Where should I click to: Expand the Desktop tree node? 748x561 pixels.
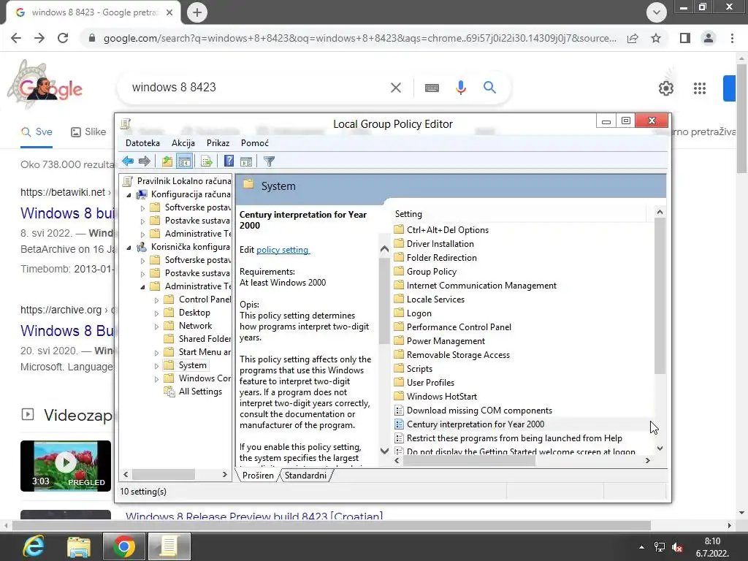156,313
